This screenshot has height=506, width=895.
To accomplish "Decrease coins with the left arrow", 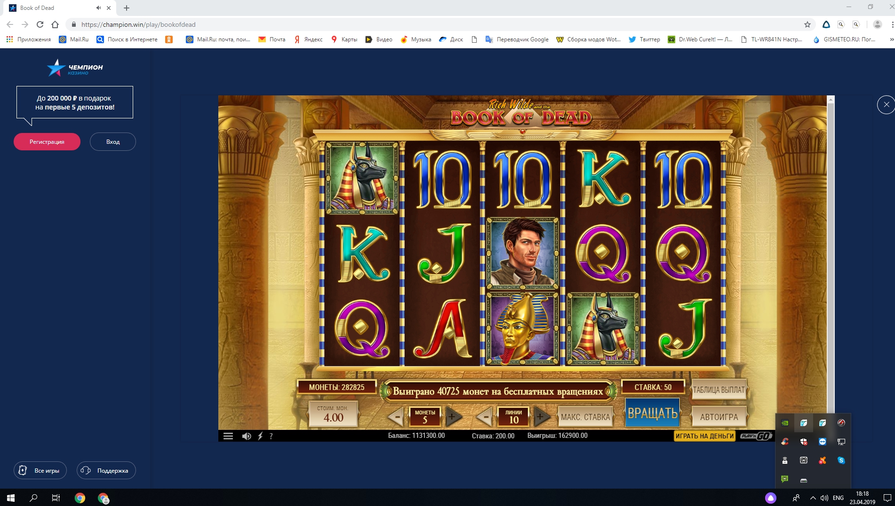I will (x=397, y=416).
